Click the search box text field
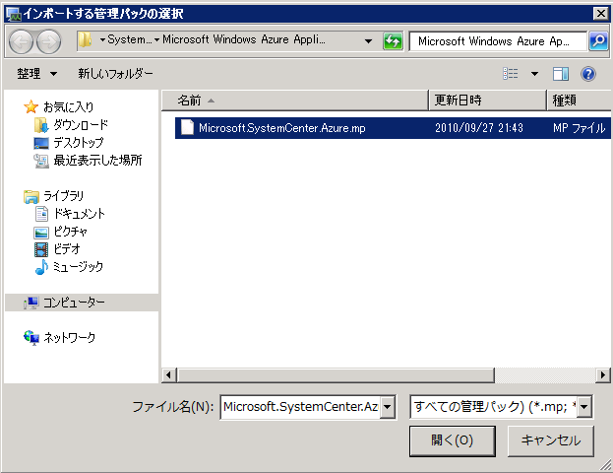Viewport: 613px width, 473px height. 498,41
